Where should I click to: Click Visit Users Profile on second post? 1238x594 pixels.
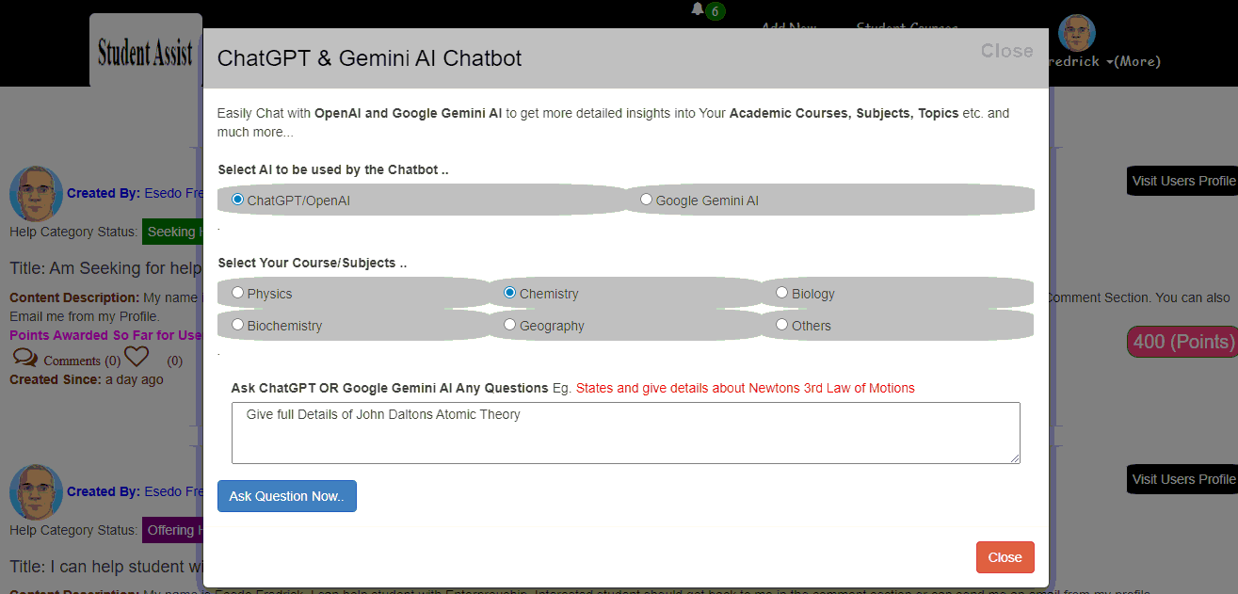[1182, 479]
